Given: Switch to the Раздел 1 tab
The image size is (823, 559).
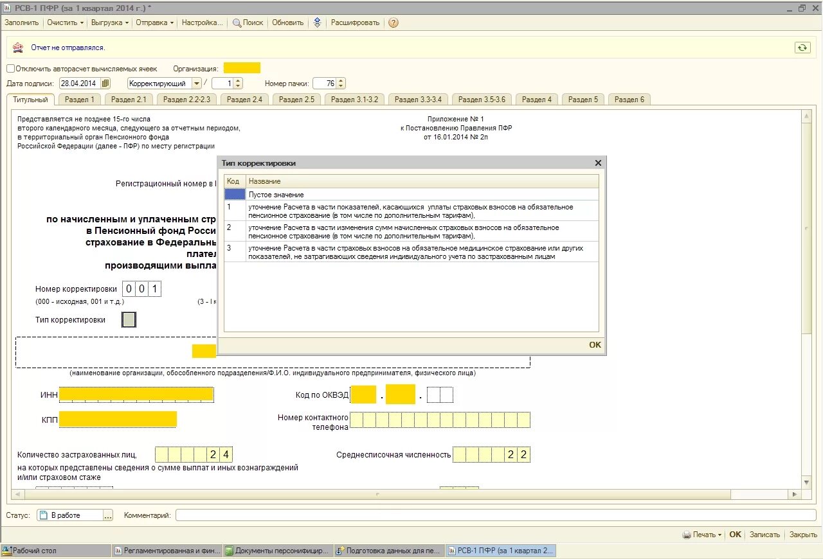Looking at the screenshot, I should pos(80,100).
